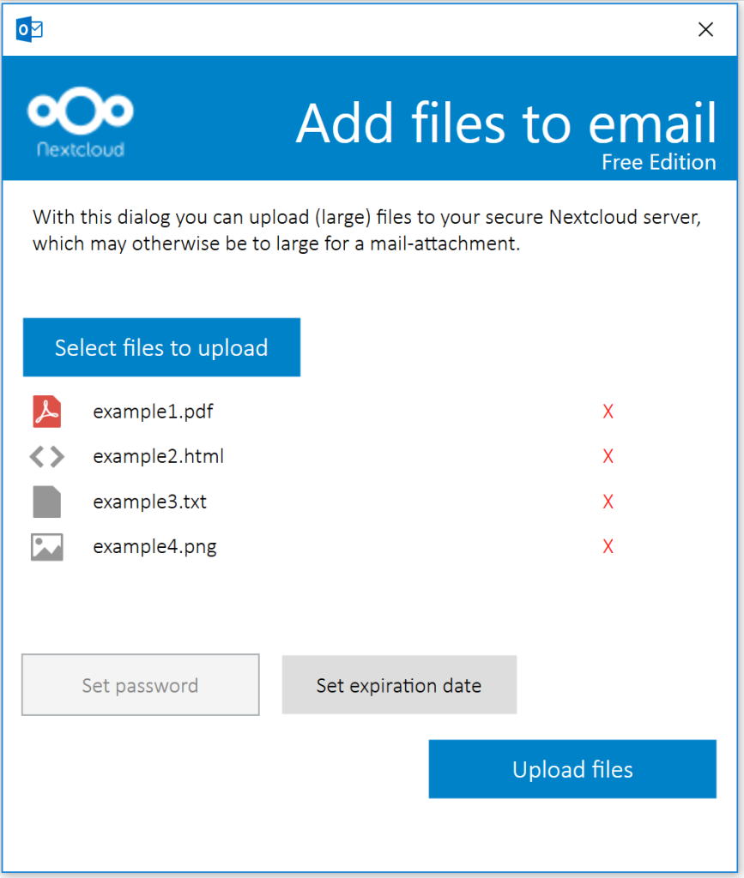
Task: Click the Free Edition label in the header
Action: [658, 162]
